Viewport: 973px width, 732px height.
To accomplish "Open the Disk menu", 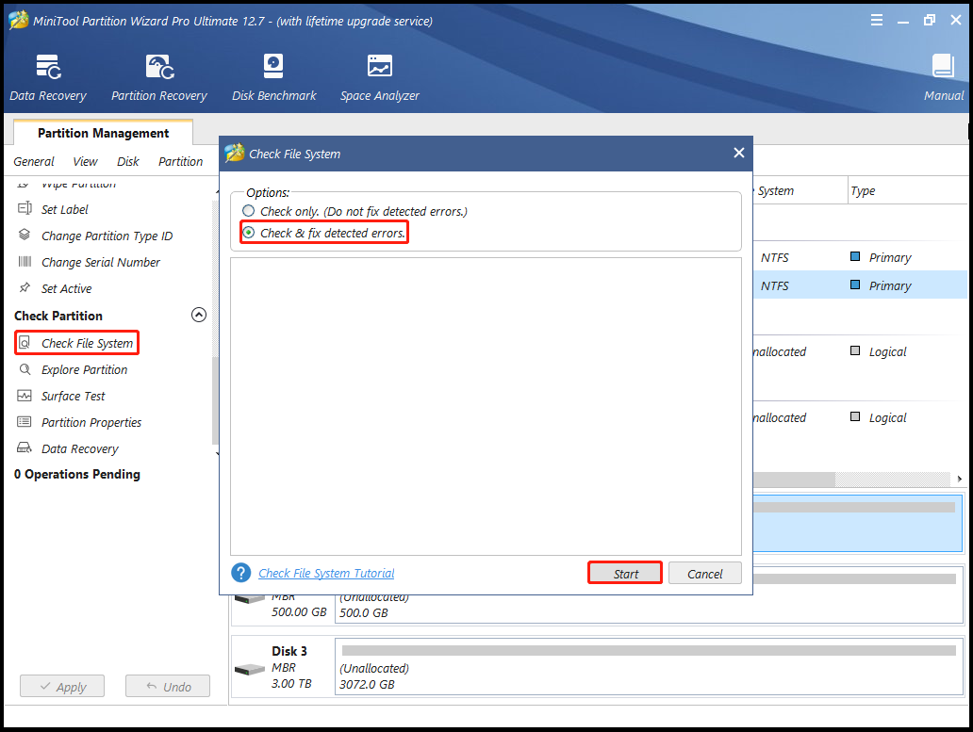I will point(128,161).
